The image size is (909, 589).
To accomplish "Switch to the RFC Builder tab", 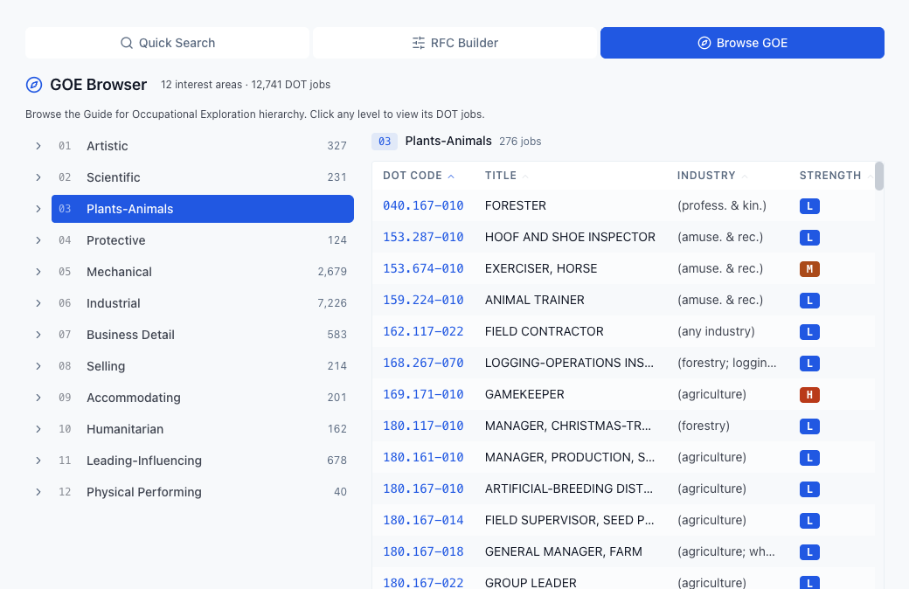I will 454,43.
